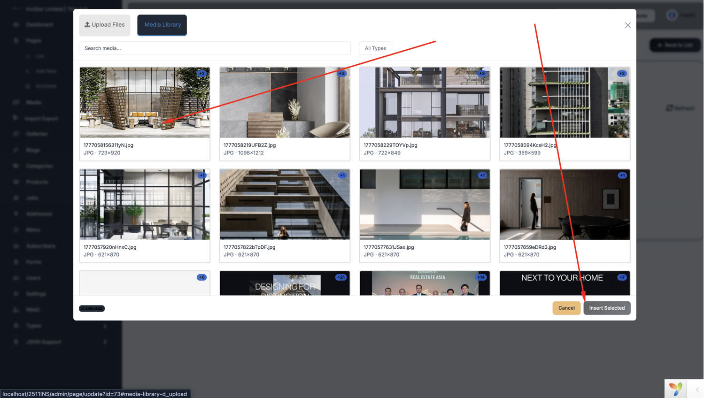Click Back to List button in background page

675,45
